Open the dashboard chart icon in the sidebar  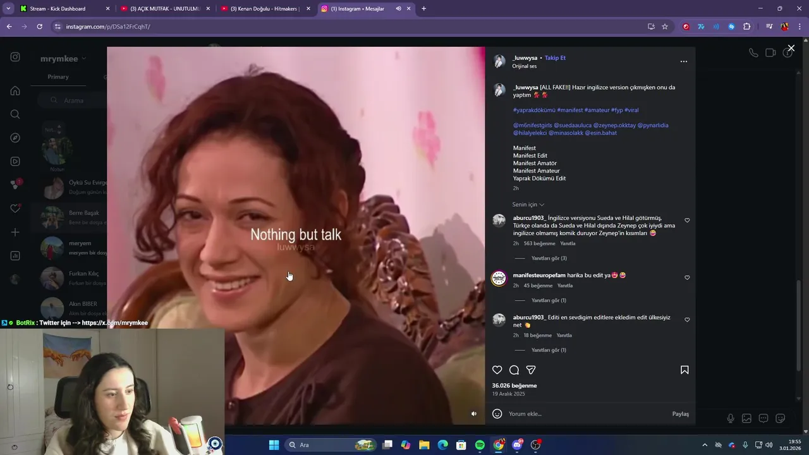15,256
